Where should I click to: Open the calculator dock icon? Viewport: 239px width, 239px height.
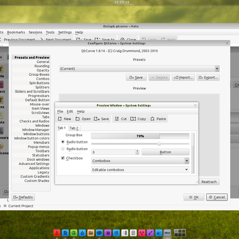pos(133,232)
